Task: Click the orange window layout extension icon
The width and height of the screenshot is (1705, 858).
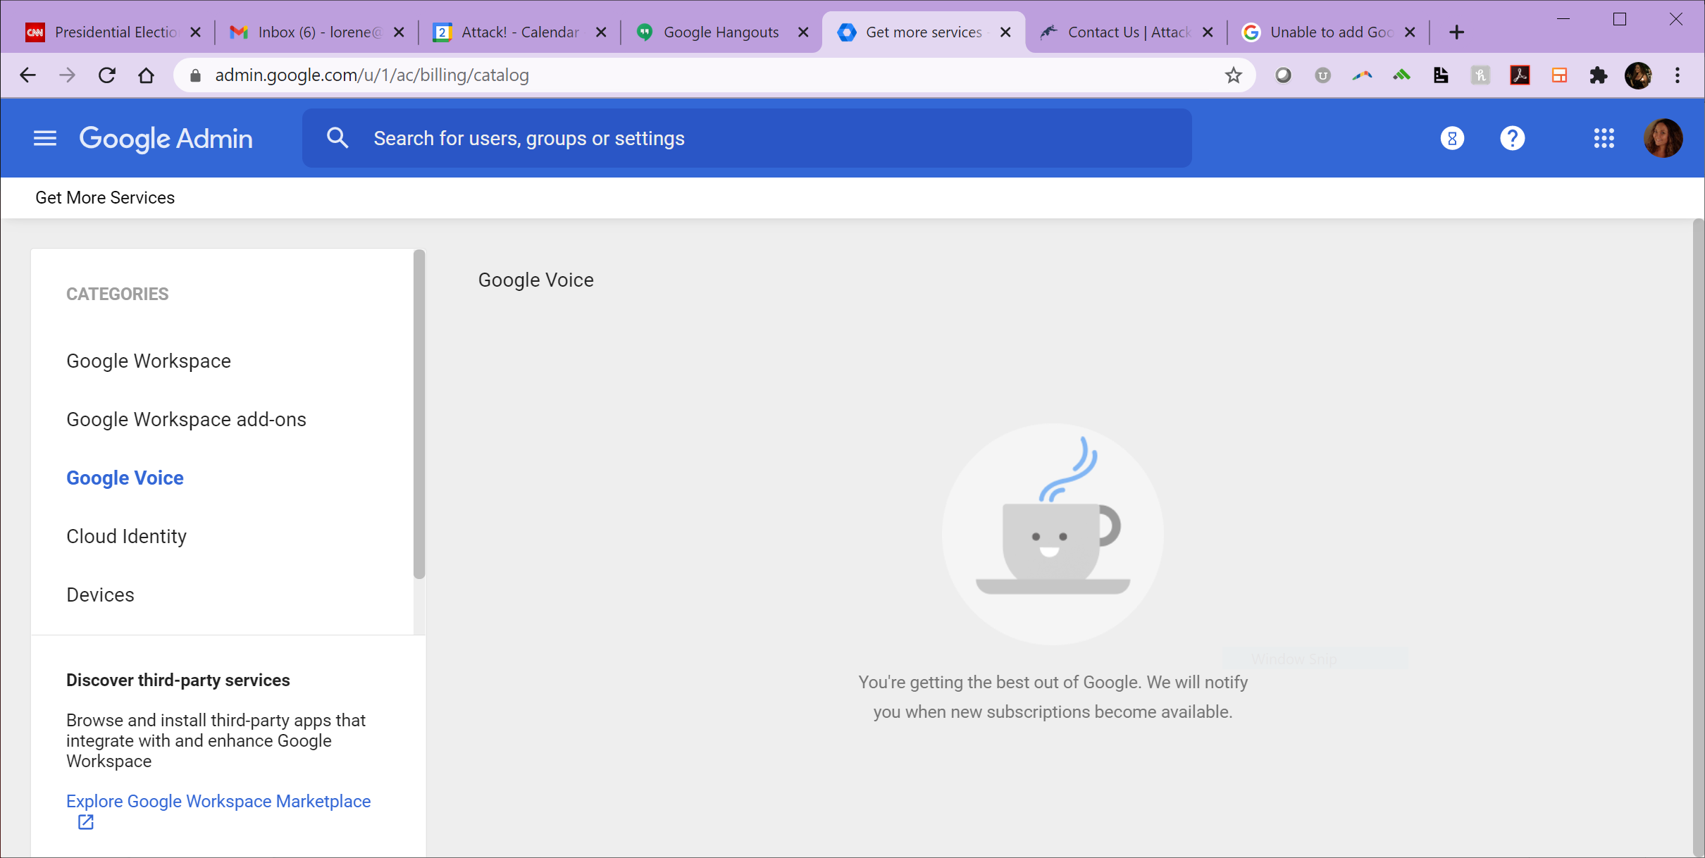Action: coord(1559,75)
